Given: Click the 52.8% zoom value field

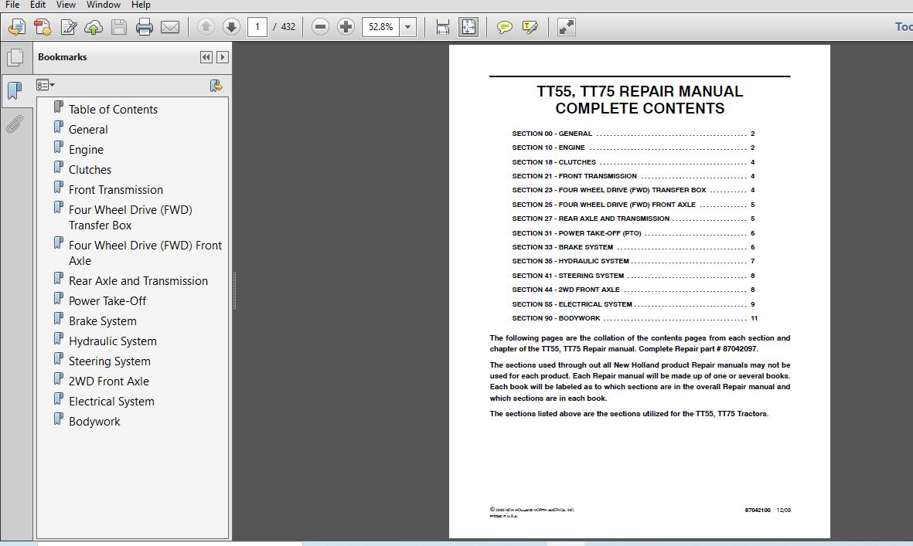Looking at the screenshot, I should coord(381,27).
